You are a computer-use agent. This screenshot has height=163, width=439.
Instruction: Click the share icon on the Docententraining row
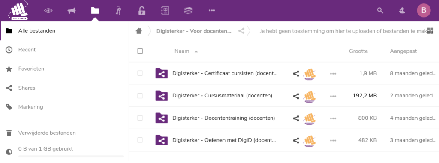pos(296,118)
